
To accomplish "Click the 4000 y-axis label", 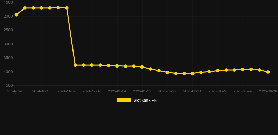I will 8,72.
